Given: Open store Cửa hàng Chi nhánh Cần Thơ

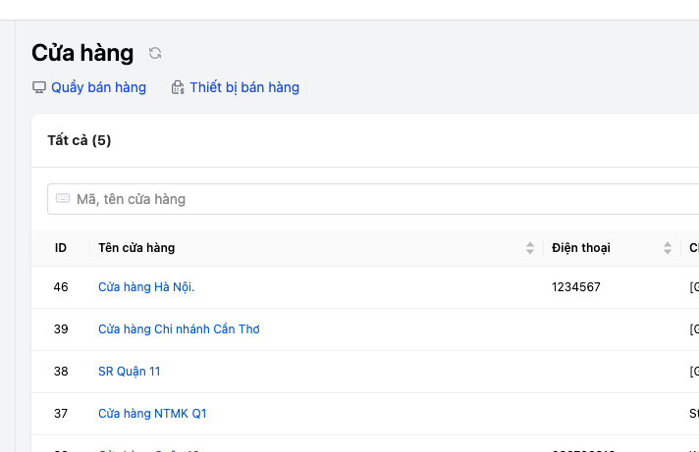Looking at the screenshot, I should [179, 329].
